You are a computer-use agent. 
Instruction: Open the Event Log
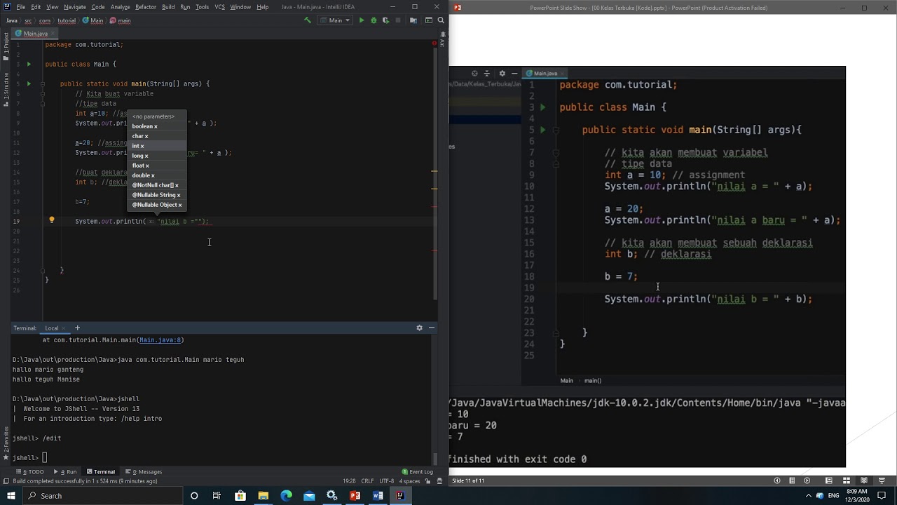click(418, 472)
